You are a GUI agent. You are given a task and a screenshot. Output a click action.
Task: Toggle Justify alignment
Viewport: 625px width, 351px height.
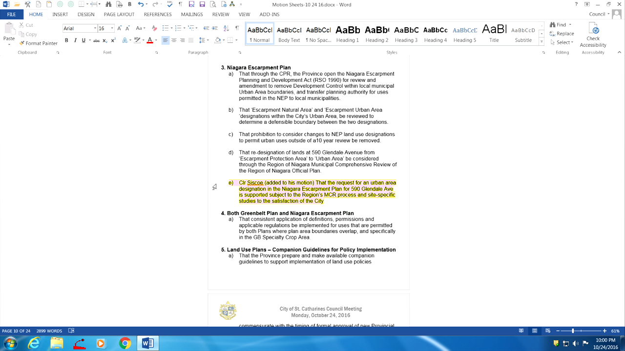tap(191, 40)
